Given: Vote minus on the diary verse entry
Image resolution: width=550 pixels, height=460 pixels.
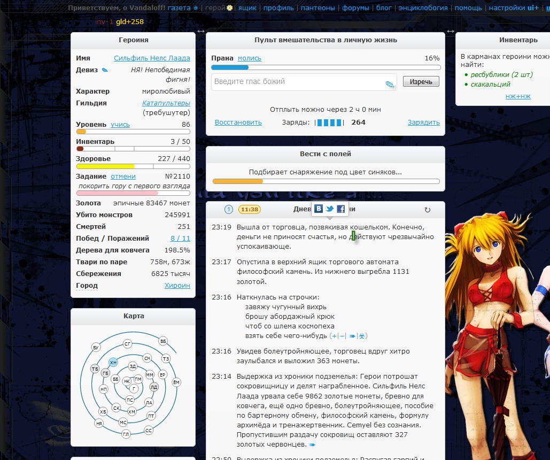Looking at the screenshot, I should 342,336.
